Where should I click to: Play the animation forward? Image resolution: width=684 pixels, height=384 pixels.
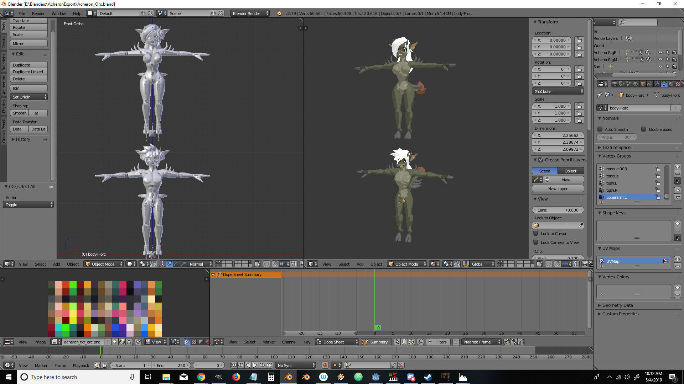coord(255,365)
